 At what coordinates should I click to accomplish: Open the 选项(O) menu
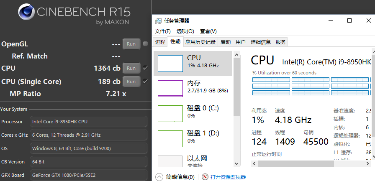185,31
